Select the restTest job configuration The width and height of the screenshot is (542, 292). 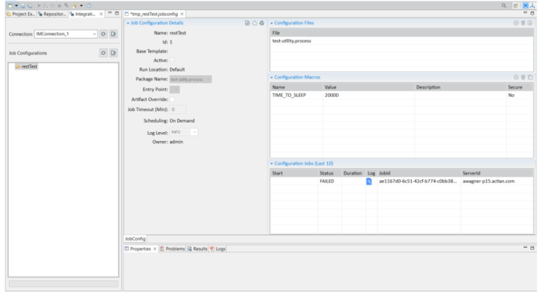[x=28, y=67]
